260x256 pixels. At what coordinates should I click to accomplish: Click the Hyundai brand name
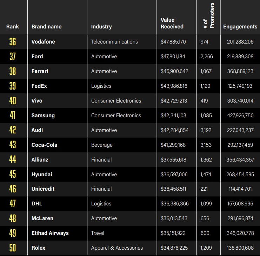pyautogui.click(x=42, y=175)
